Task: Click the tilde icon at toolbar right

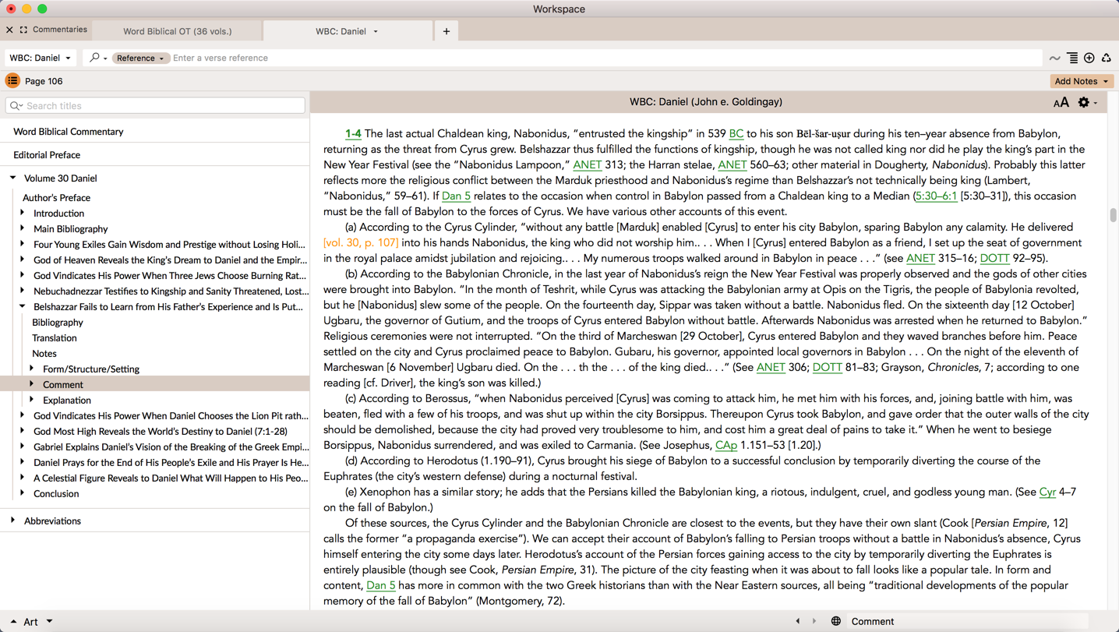Action: 1054,58
